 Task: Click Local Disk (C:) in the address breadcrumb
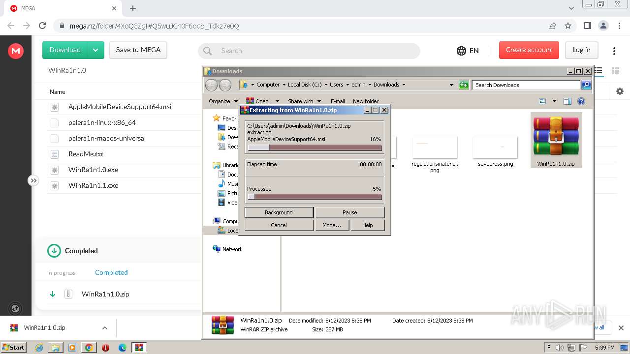305,85
